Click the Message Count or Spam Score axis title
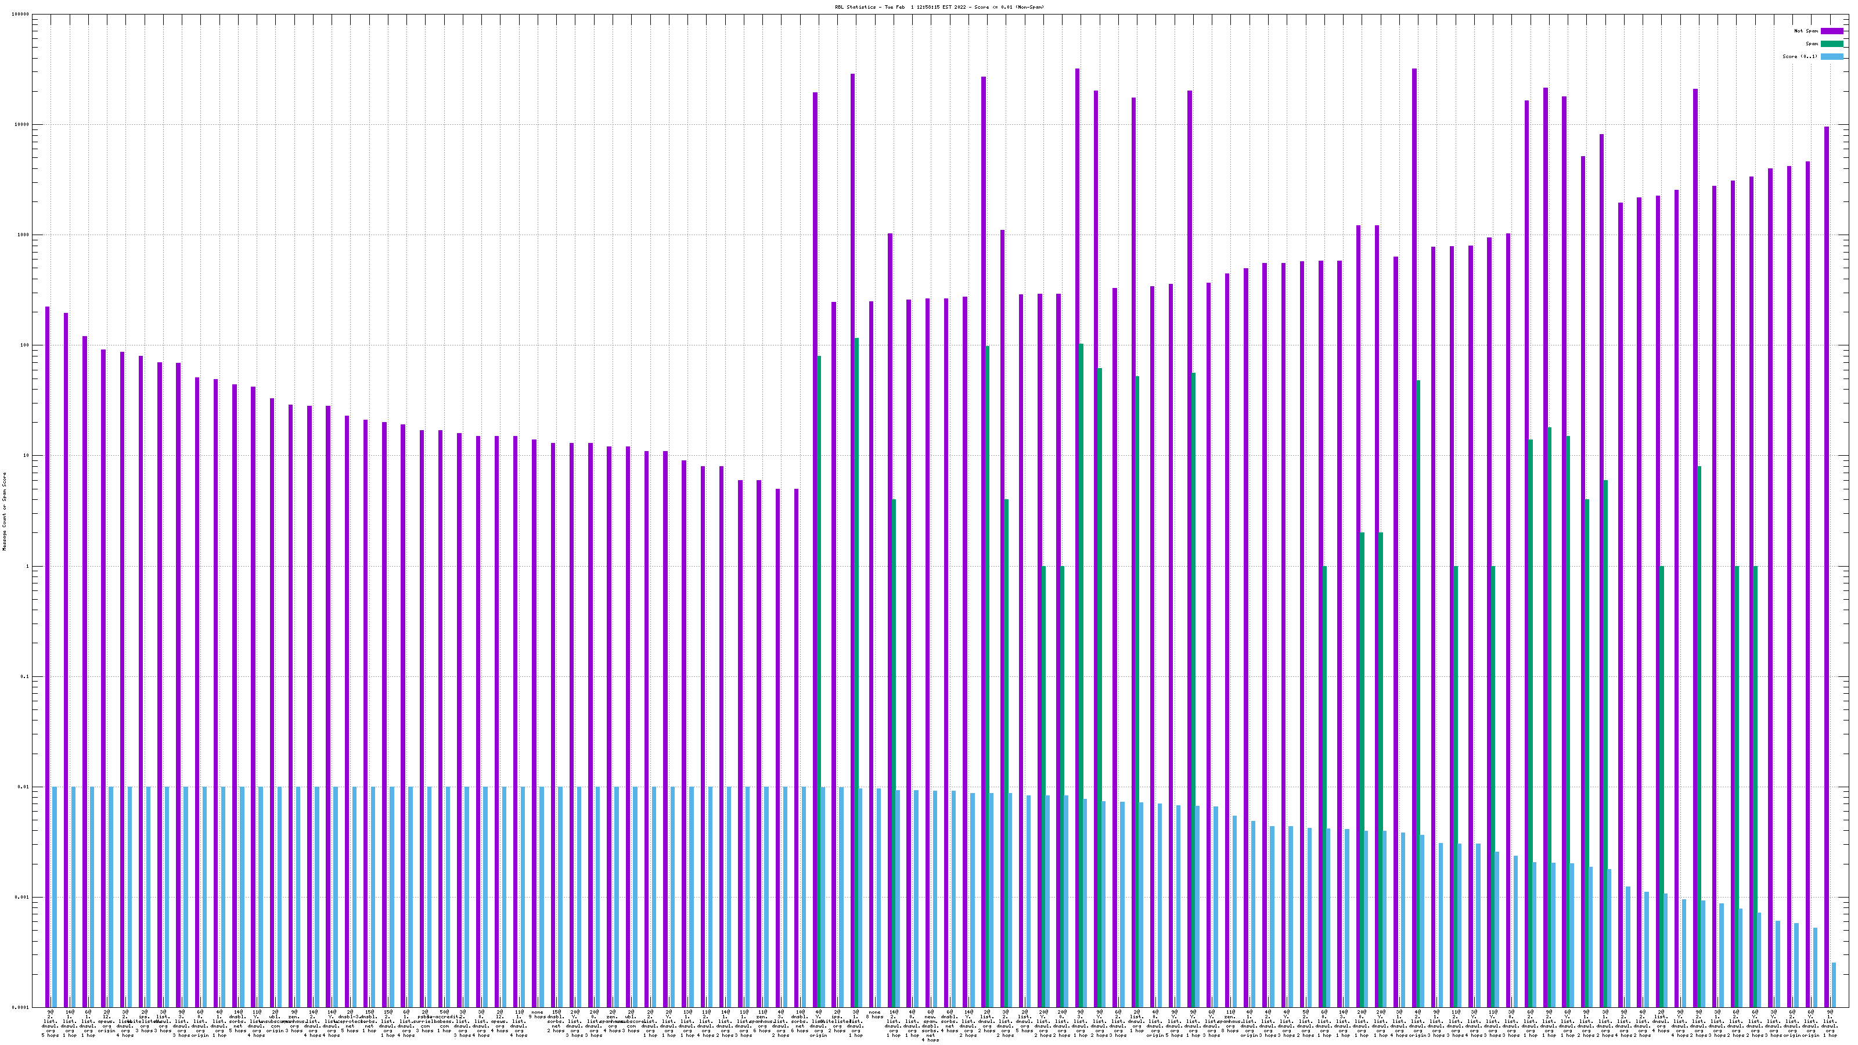This screenshot has height=1045, width=1858. tap(4, 511)
